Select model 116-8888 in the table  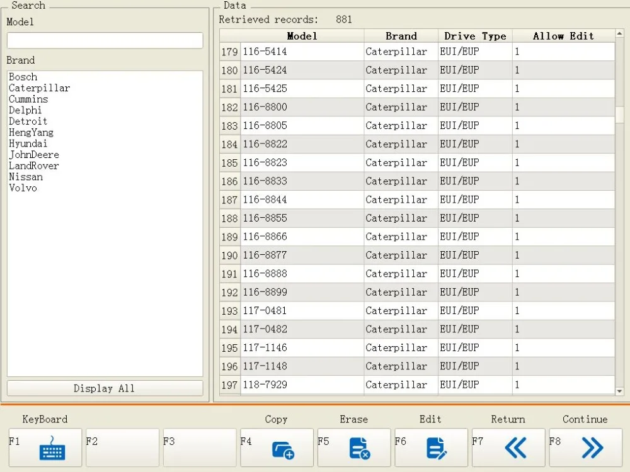pos(302,274)
